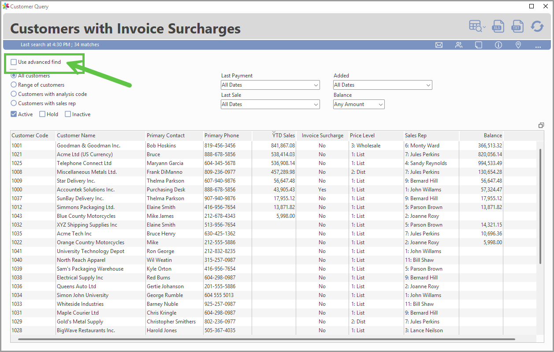Screen dimensions: 554x352
Task: Select BigWave Restaurants Inc. row
Action: tap(273, 330)
